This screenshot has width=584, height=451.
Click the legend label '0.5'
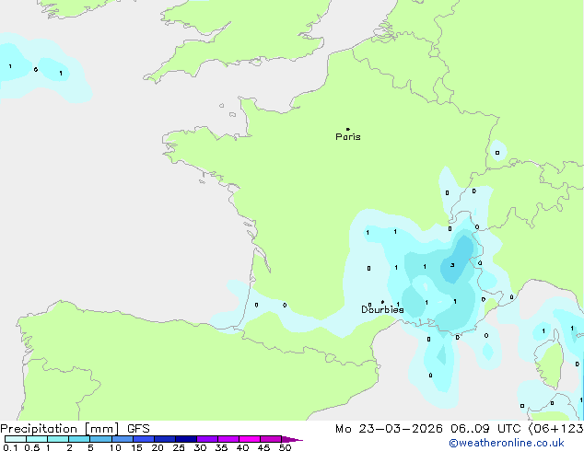point(32,447)
